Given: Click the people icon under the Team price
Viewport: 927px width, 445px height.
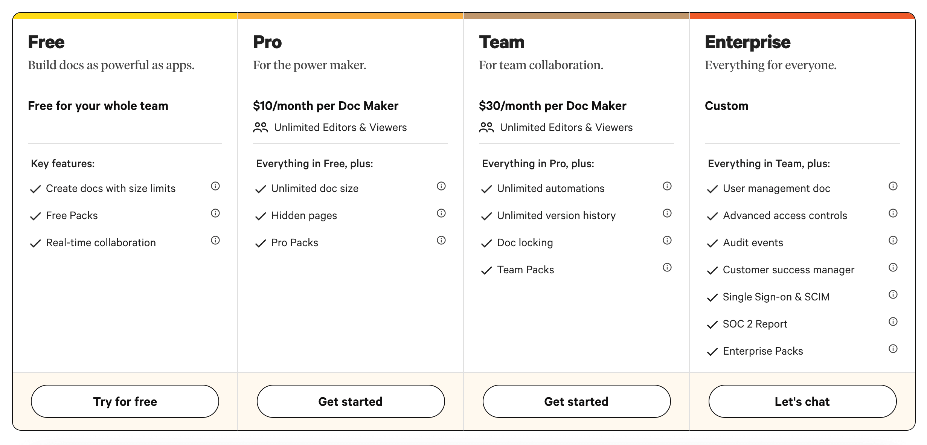Looking at the screenshot, I should click(487, 127).
